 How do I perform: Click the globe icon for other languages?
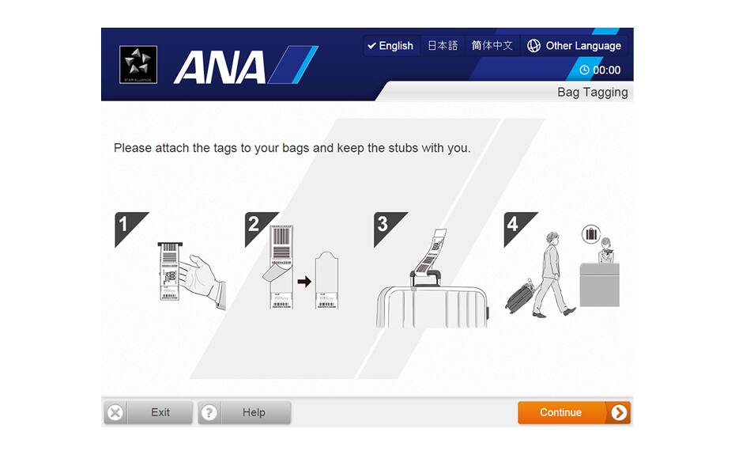click(x=533, y=46)
